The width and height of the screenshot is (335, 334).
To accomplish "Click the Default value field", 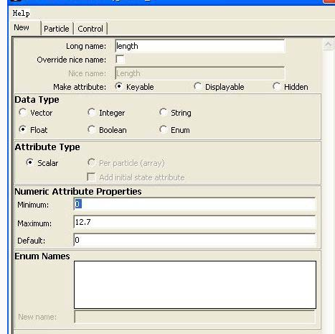I will tap(195, 240).
